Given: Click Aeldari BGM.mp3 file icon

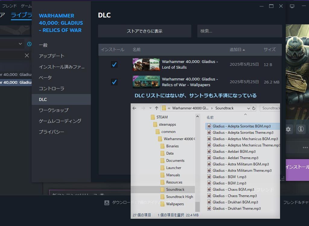Looking at the screenshot, I should point(209,151).
